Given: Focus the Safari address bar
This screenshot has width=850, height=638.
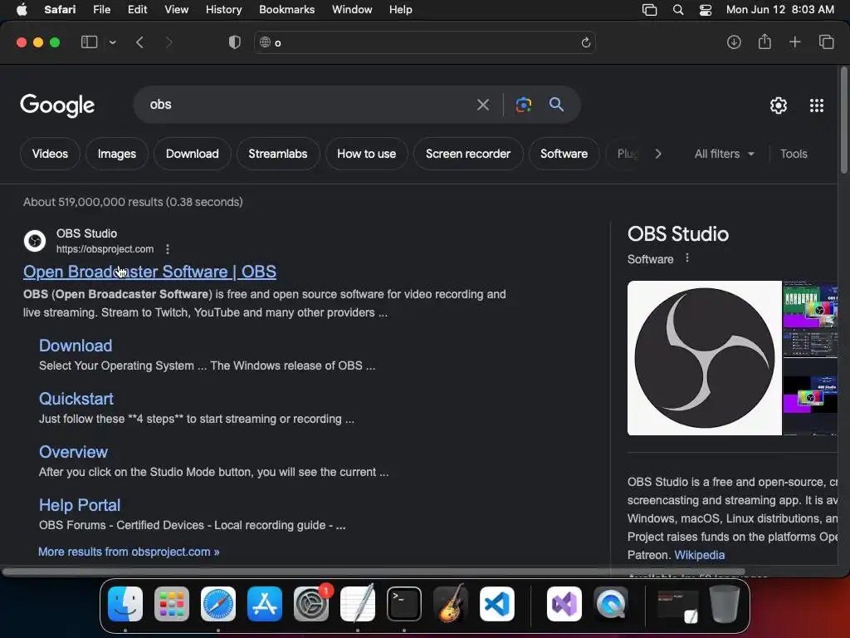Looking at the screenshot, I should click(x=424, y=42).
